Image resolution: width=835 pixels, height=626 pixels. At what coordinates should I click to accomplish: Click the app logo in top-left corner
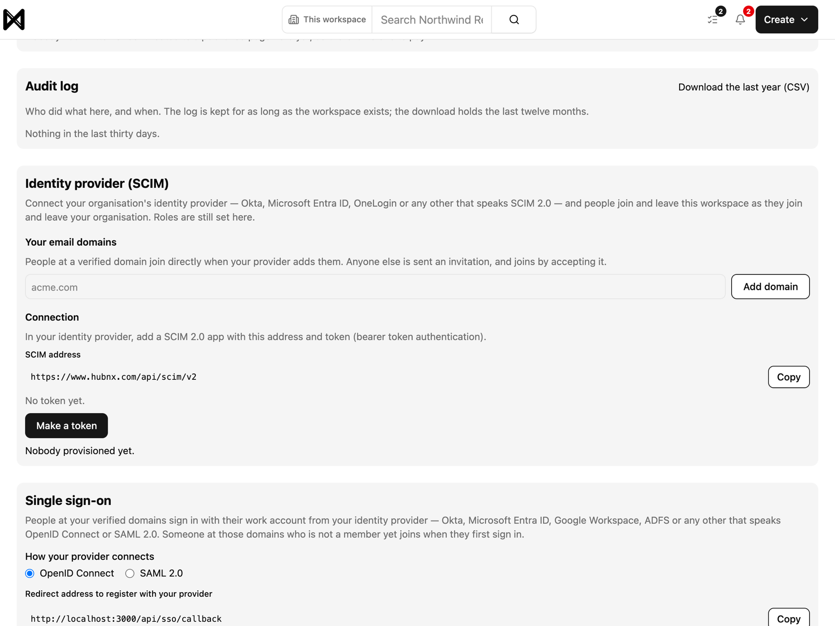[x=14, y=19]
